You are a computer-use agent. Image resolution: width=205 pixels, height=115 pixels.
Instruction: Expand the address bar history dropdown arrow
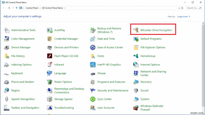click(x=179, y=8)
